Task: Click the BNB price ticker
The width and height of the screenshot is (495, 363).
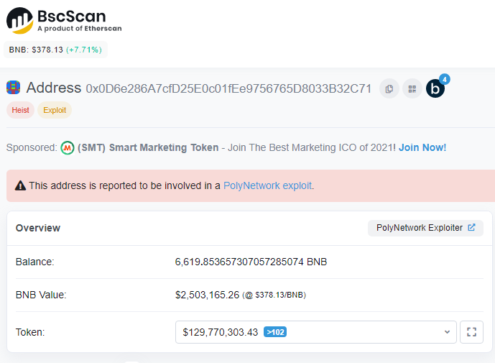Action: (x=55, y=50)
